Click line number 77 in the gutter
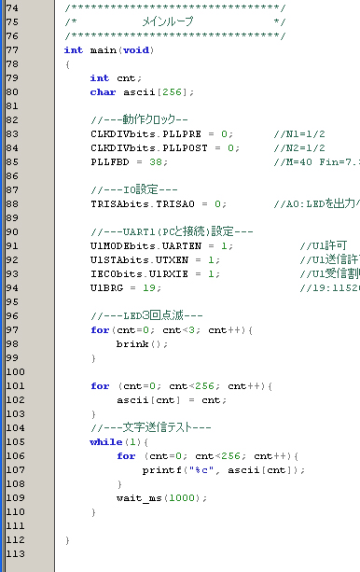The height and width of the screenshot is (572, 360). point(12,50)
